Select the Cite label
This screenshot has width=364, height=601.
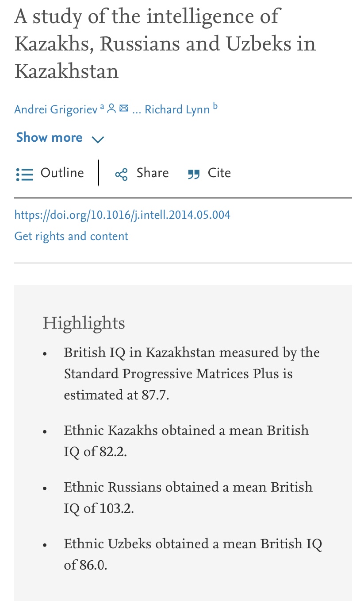pos(219,173)
